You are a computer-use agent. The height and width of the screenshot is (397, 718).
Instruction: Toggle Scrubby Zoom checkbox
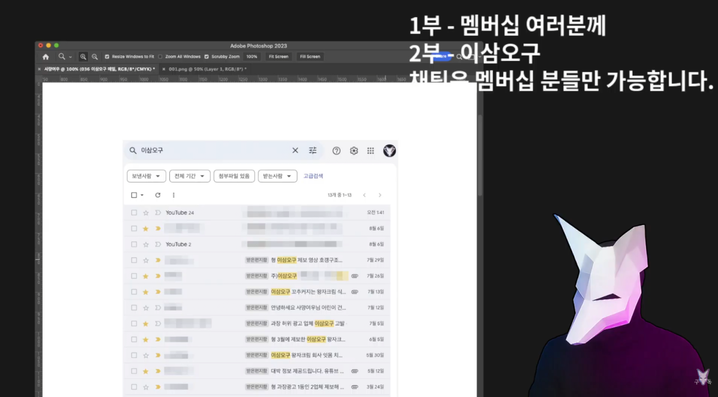(x=206, y=57)
